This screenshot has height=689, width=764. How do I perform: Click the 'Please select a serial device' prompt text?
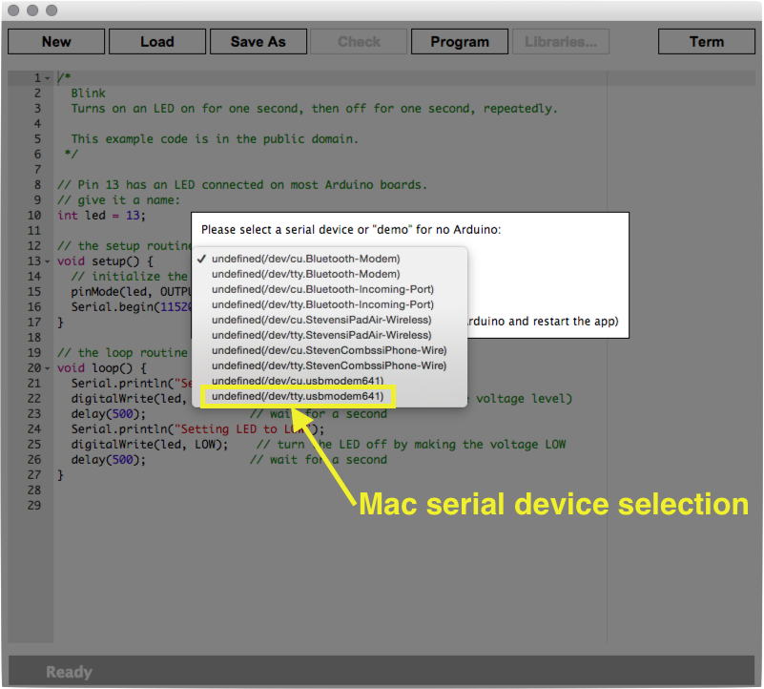pos(351,230)
